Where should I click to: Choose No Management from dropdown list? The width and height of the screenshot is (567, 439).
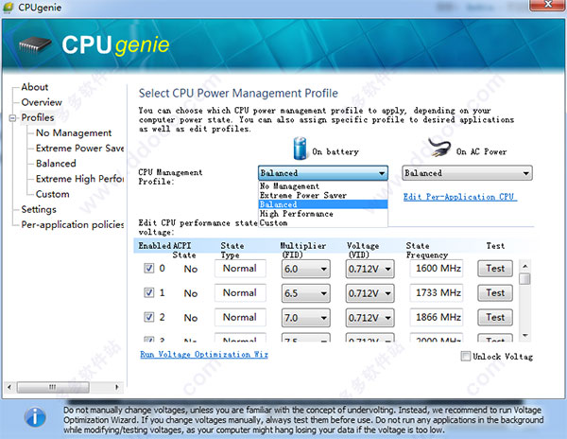tap(323, 186)
